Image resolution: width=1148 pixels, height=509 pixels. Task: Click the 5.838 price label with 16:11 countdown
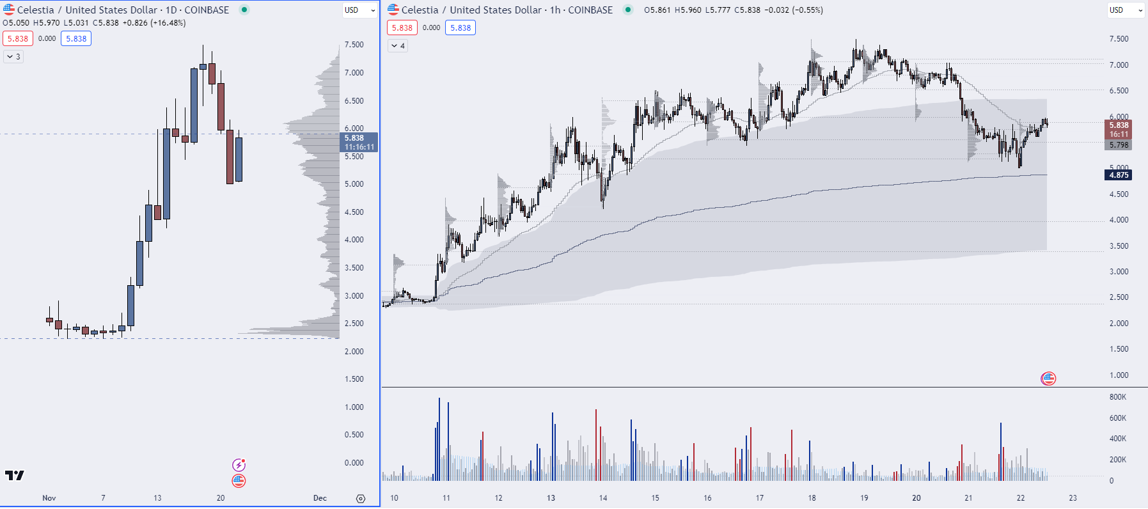pos(1119,129)
